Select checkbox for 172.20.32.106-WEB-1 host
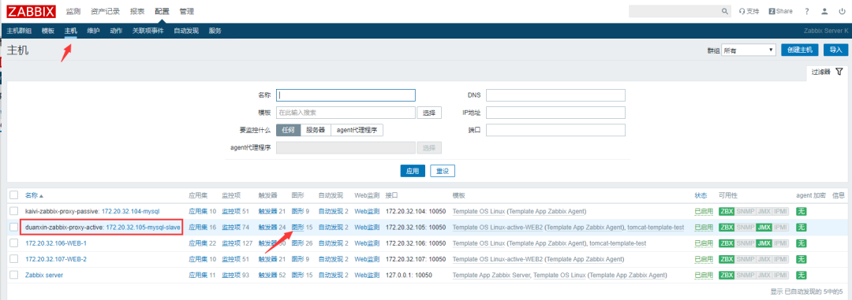This screenshot has height=300, width=852. 14,243
